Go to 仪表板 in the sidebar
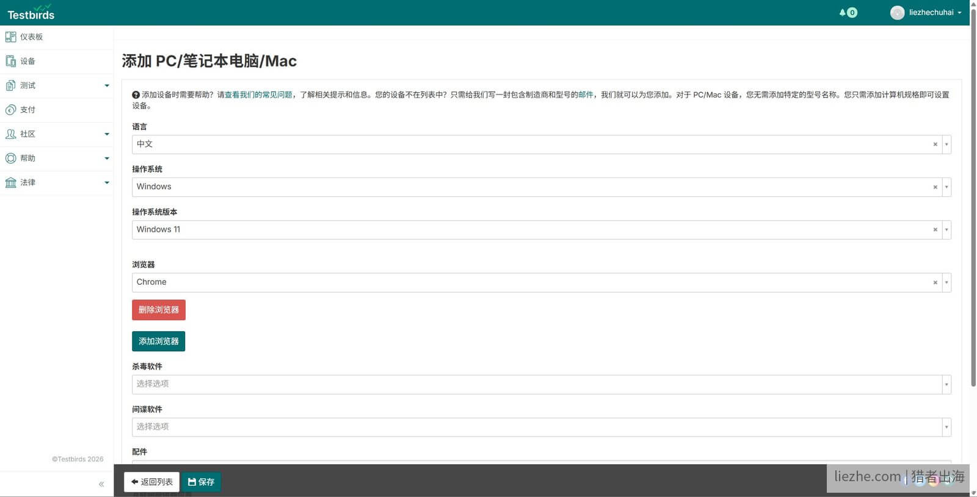The image size is (977, 497). 56,37
